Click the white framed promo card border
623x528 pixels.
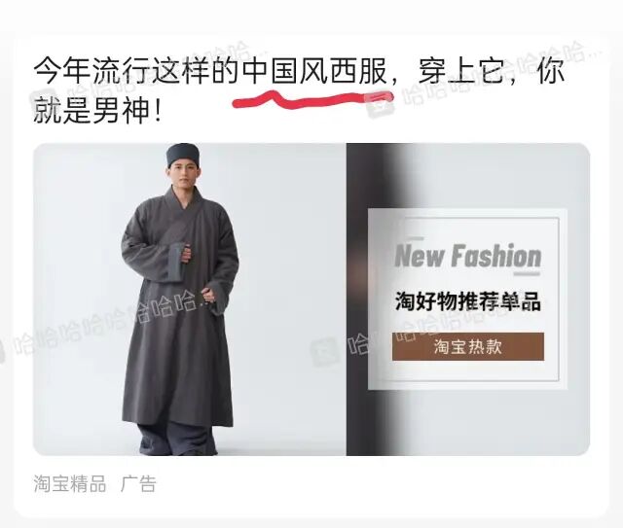pyautogui.click(x=467, y=299)
